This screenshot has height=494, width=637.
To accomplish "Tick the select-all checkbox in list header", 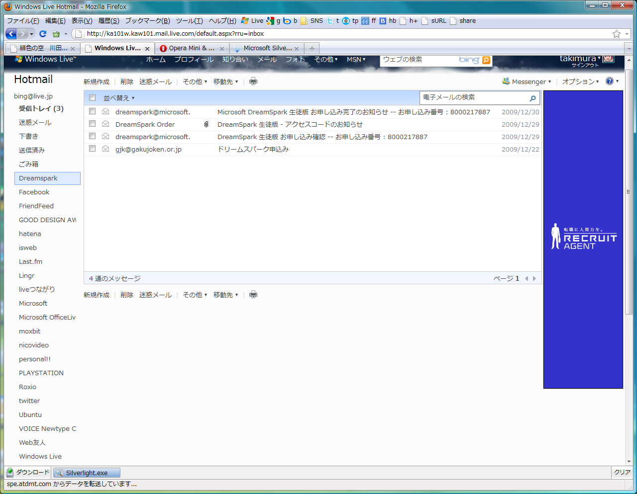I will click(92, 98).
